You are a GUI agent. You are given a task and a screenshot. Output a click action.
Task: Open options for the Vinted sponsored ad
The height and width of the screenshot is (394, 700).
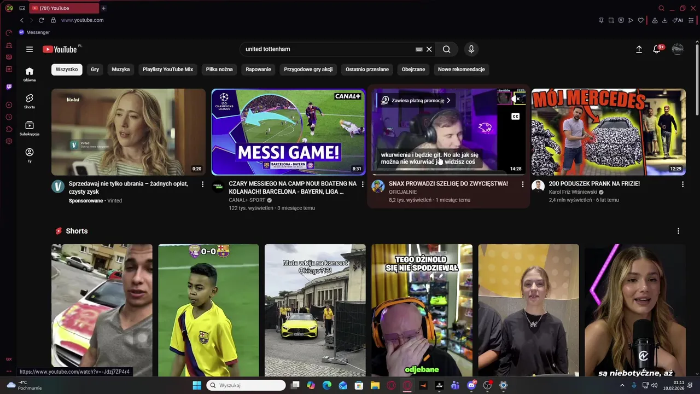[202, 184]
